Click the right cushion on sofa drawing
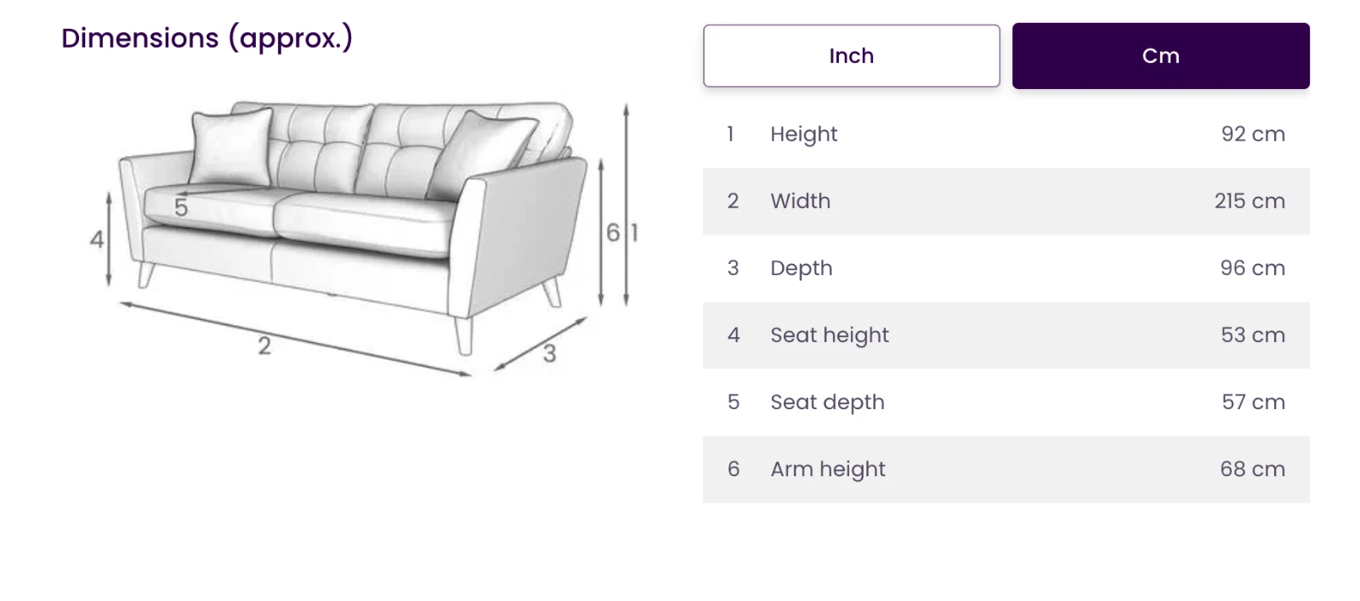 tap(480, 154)
